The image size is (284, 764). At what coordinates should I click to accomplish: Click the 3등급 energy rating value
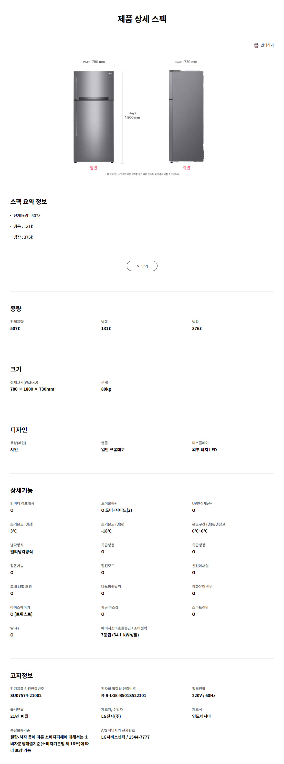tap(120, 635)
